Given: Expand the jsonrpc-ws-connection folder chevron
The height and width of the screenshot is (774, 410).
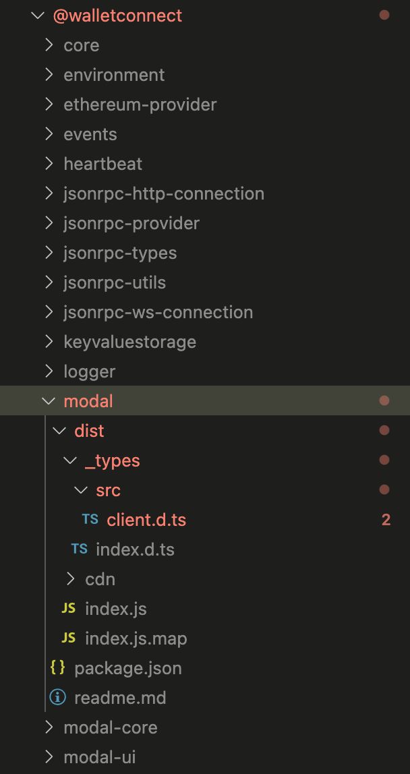Looking at the screenshot, I should point(49,312).
